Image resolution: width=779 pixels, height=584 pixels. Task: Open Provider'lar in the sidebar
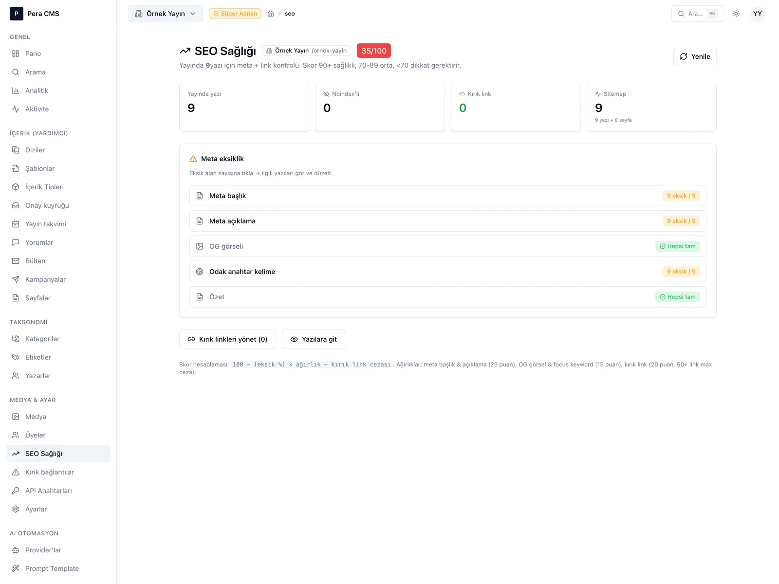point(58,550)
